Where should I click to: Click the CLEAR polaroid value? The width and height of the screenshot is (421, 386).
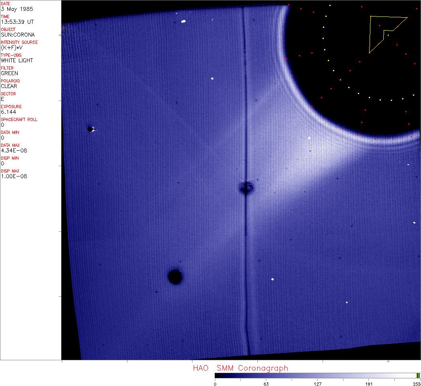click(x=10, y=86)
